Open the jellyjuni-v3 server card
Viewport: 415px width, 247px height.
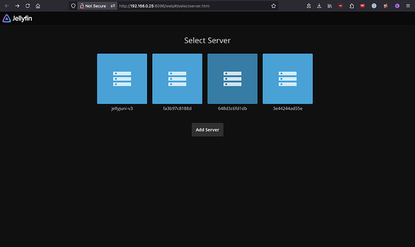pyautogui.click(x=122, y=79)
